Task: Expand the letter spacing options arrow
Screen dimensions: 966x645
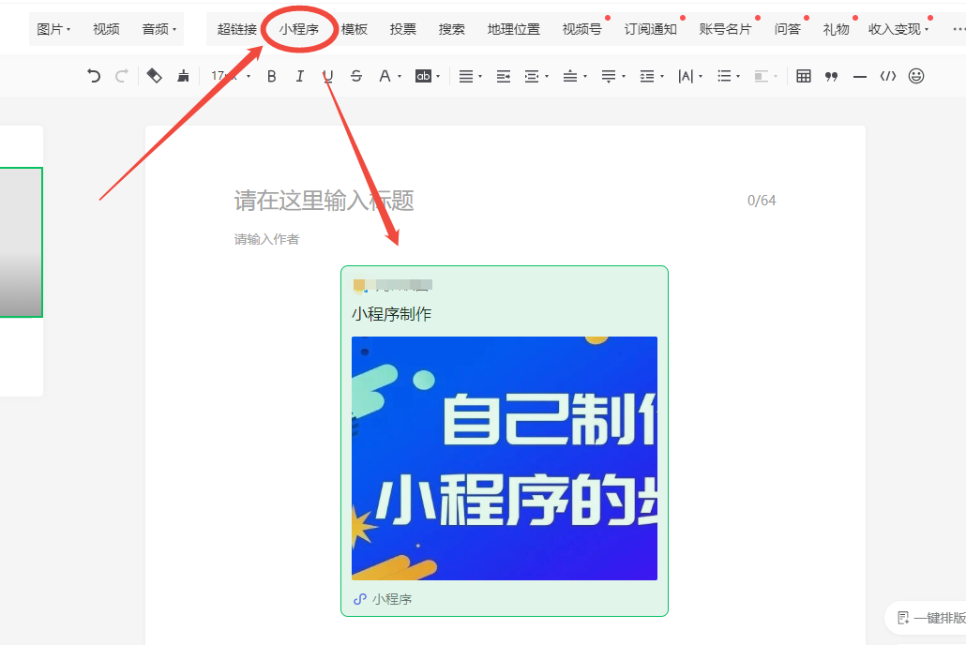Action: 701,77
